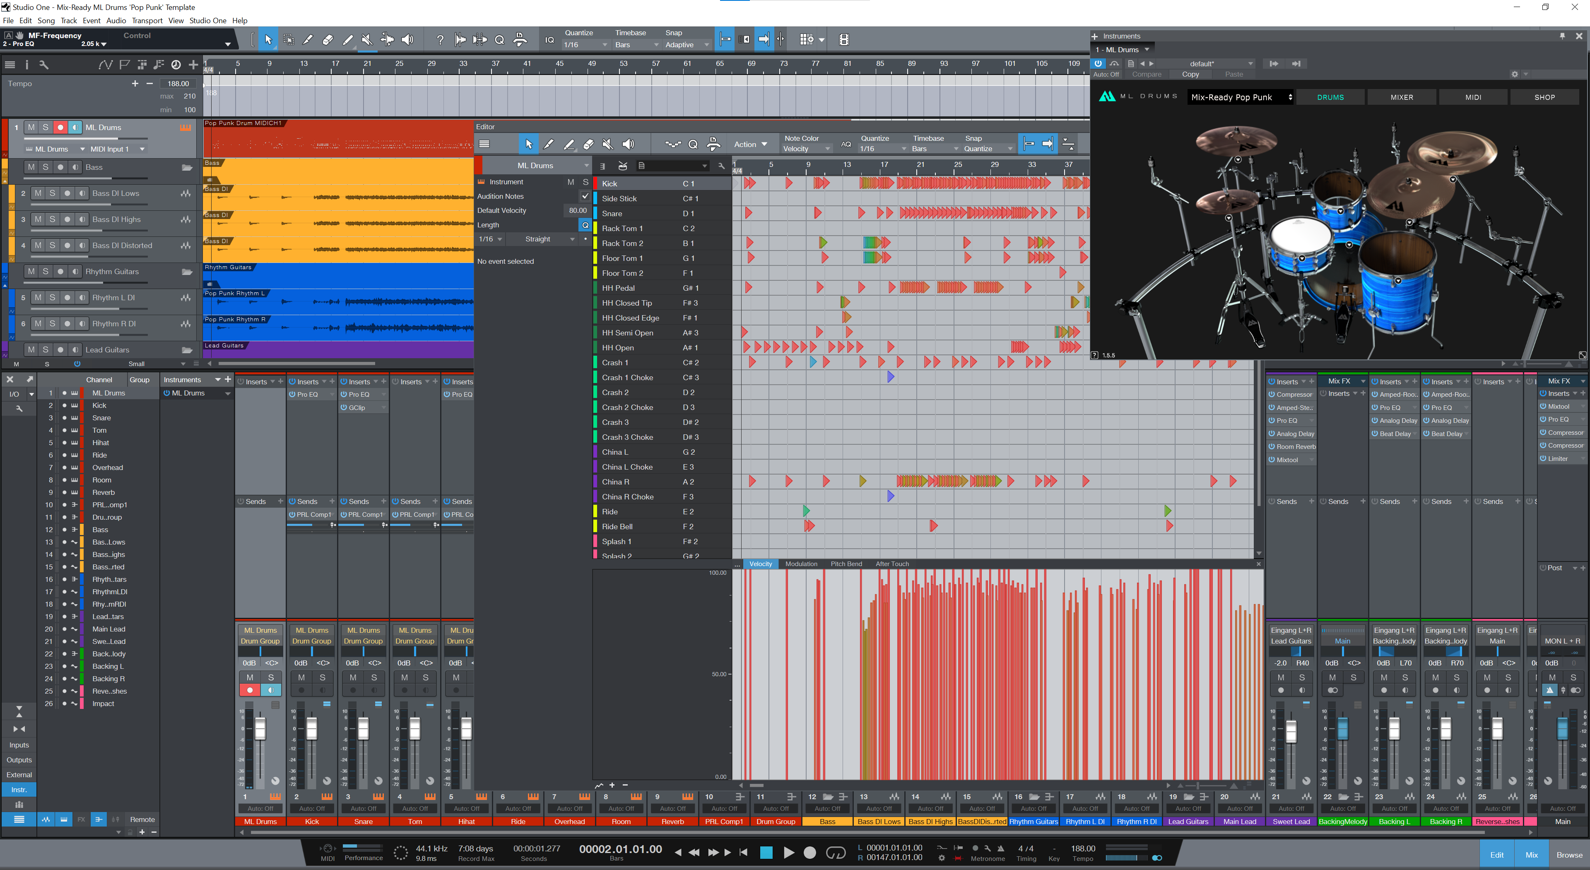The height and width of the screenshot is (870, 1590).
Task: Expand the Action dropdown in Editor
Action: point(751,145)
